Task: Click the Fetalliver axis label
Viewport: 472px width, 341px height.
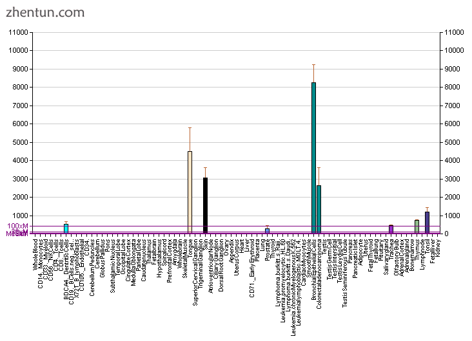Action: pyautogui.click(x=432, y=251)
